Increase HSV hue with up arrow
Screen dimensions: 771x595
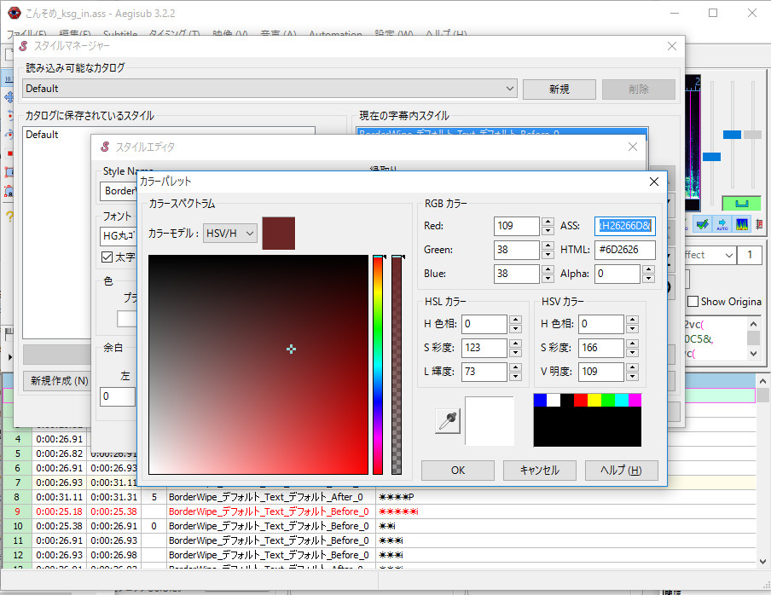pos(632,320)
